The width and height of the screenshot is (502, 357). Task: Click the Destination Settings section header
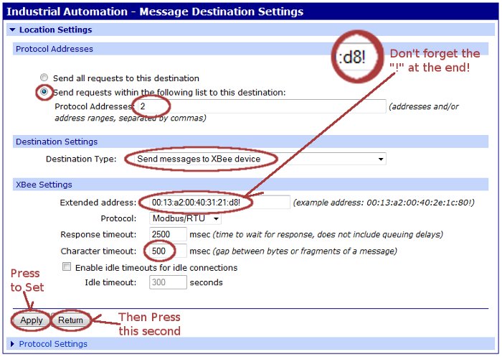pos(57,142)
